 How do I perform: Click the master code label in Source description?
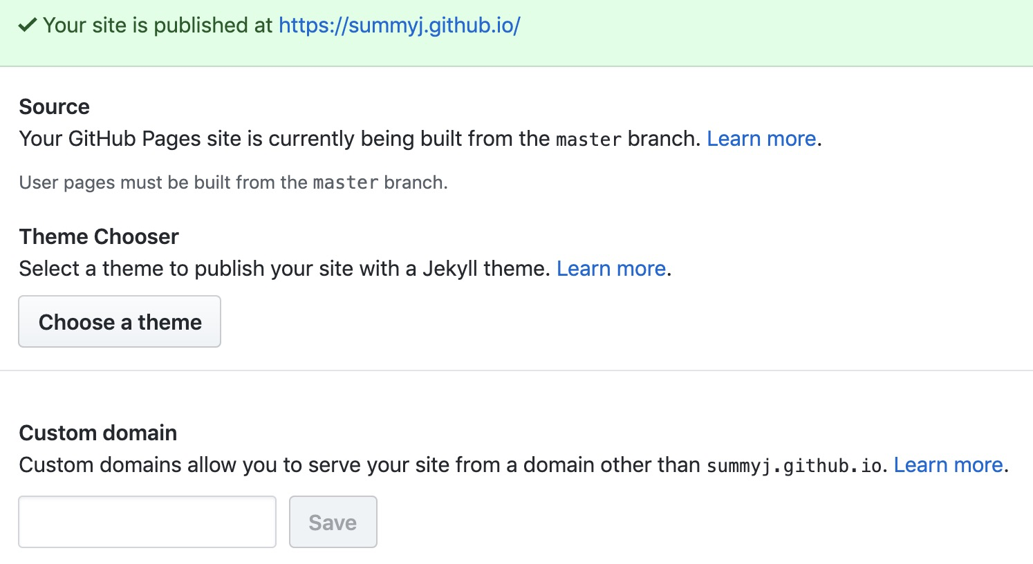[588, 140]
